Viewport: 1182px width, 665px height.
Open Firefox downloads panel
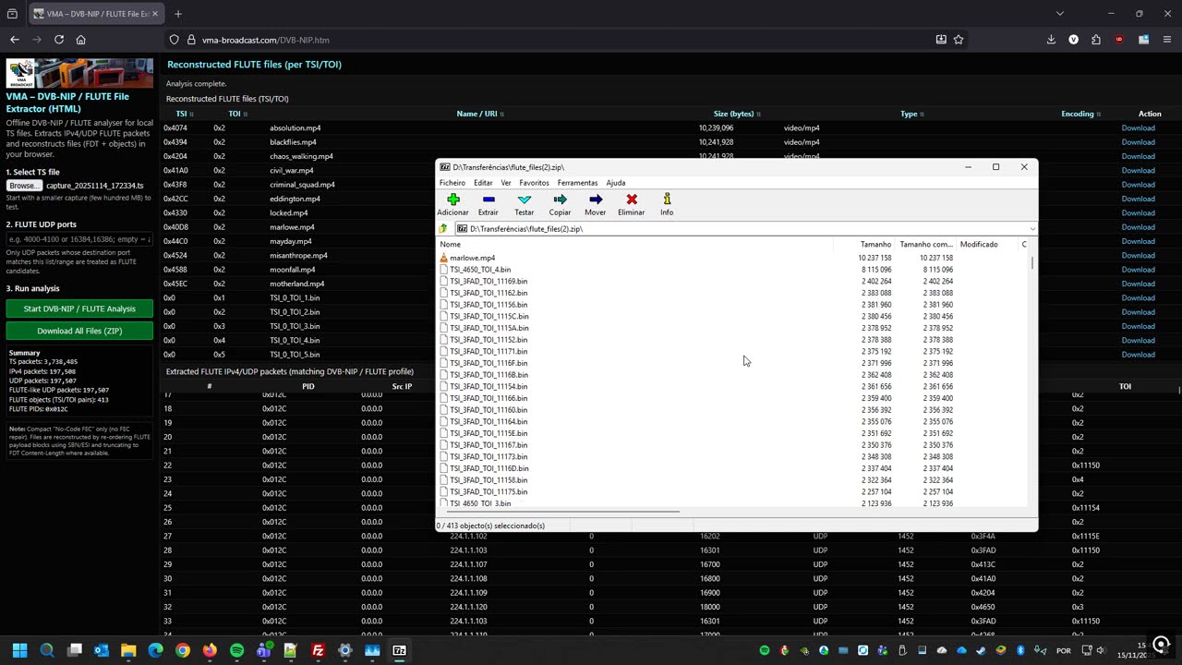click(x=1051, y=40)
